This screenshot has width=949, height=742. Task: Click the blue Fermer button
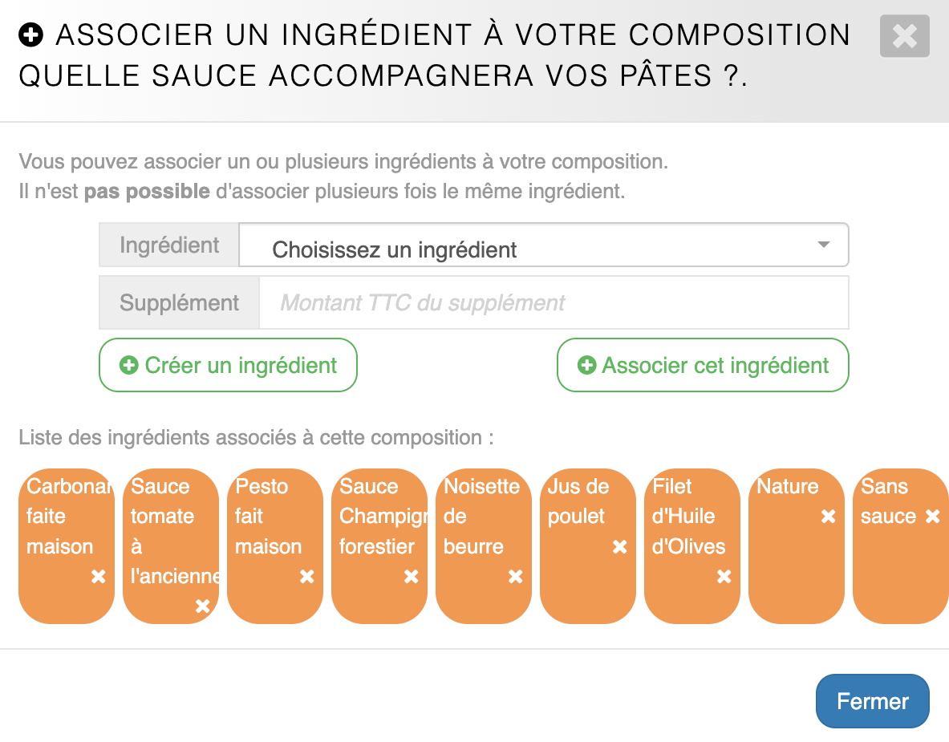[872, 702]
